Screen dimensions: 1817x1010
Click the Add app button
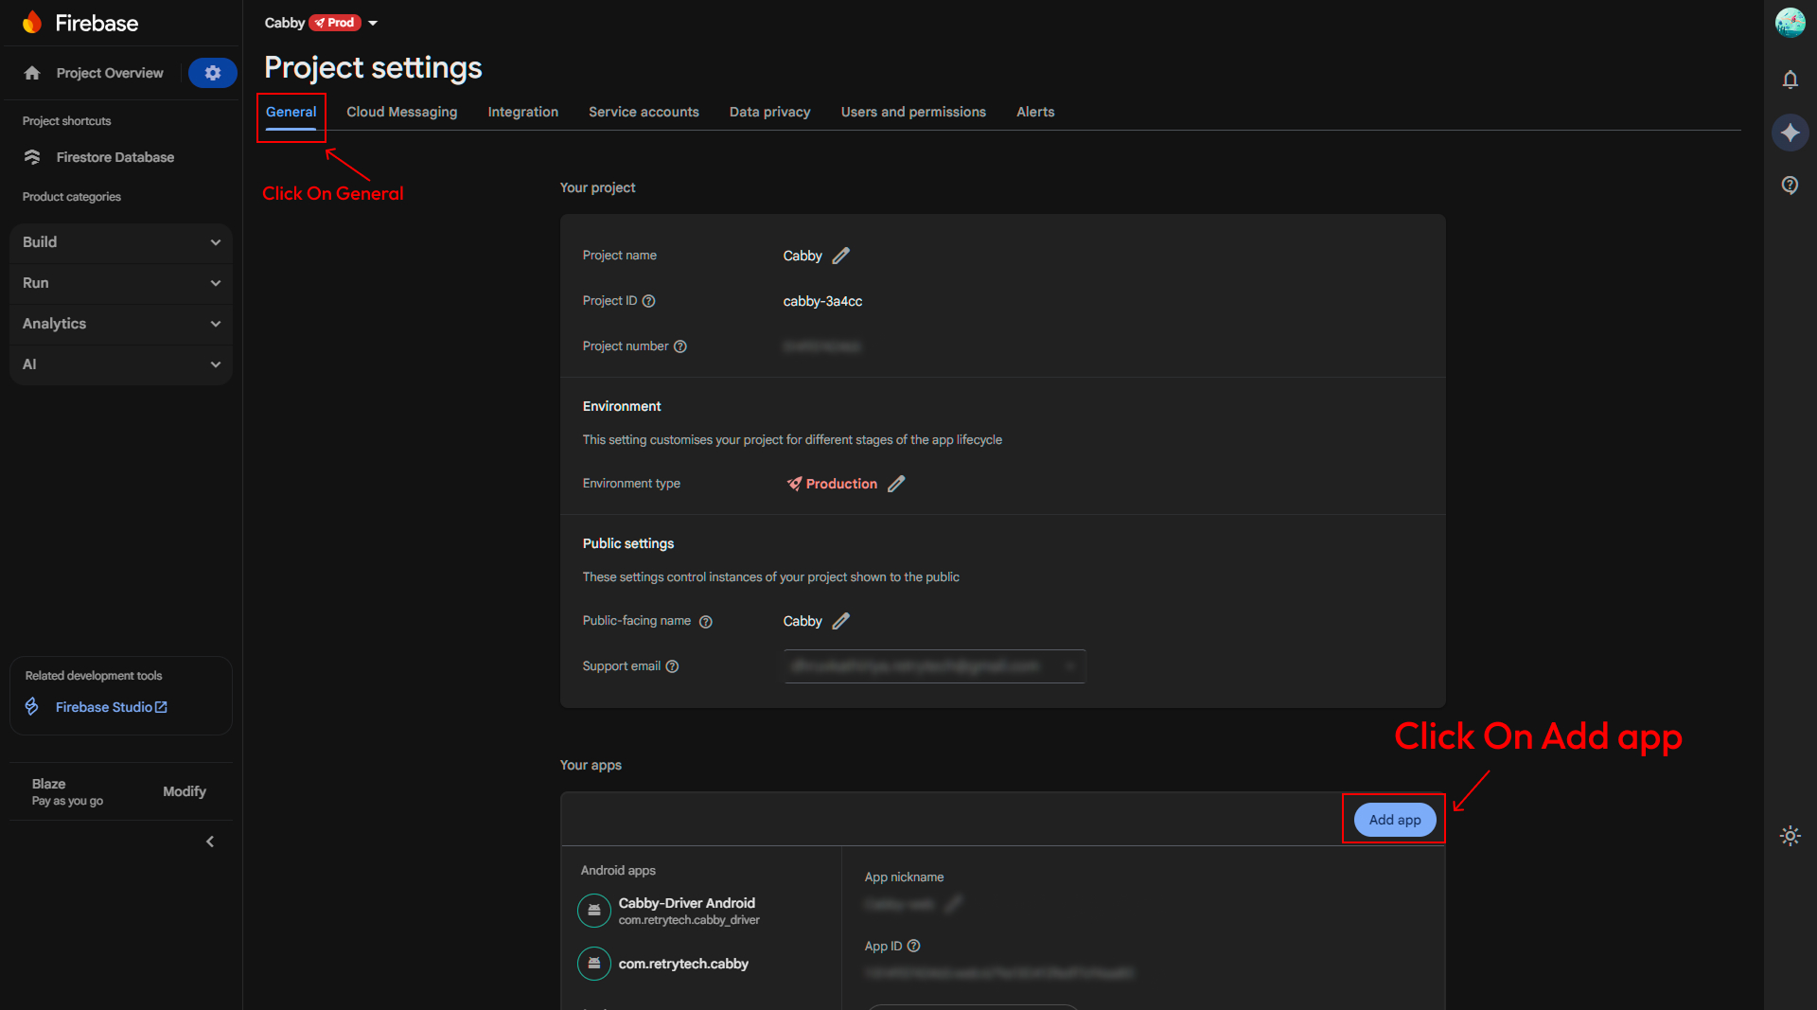click(x=1393, y=820)
